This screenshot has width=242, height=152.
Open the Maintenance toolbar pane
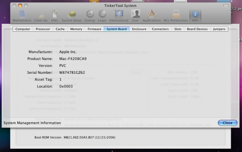click(22, 16)
